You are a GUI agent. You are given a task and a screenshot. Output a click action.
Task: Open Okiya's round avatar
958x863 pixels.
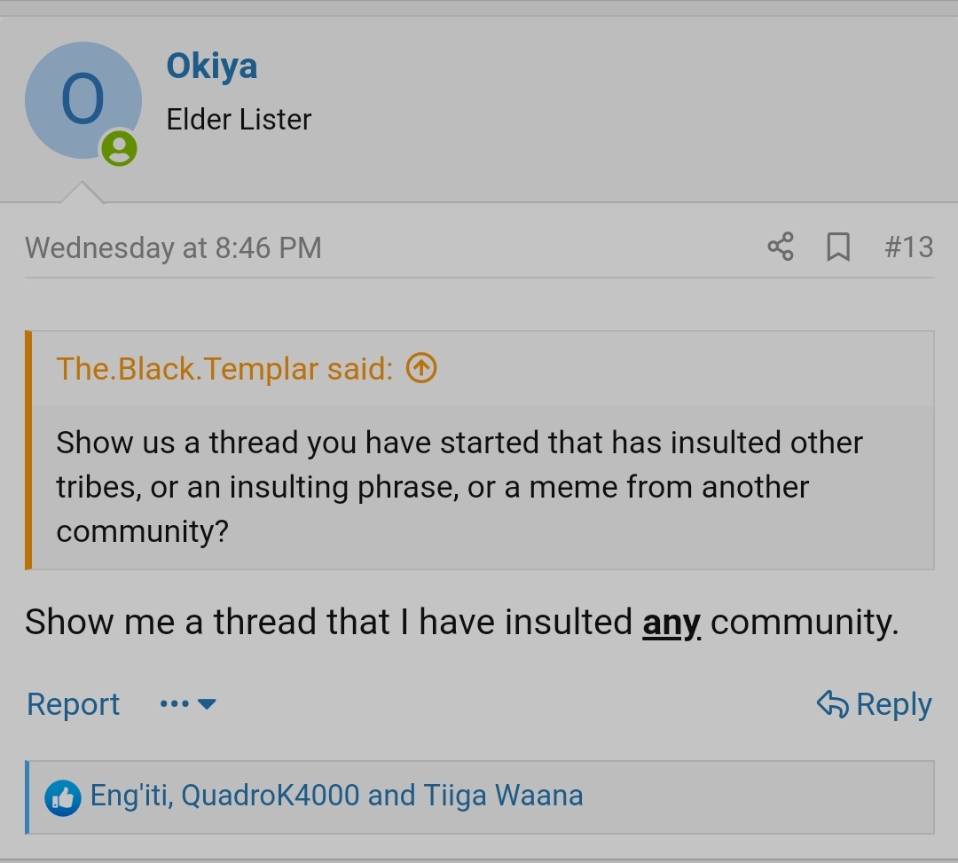click(82, 100)
